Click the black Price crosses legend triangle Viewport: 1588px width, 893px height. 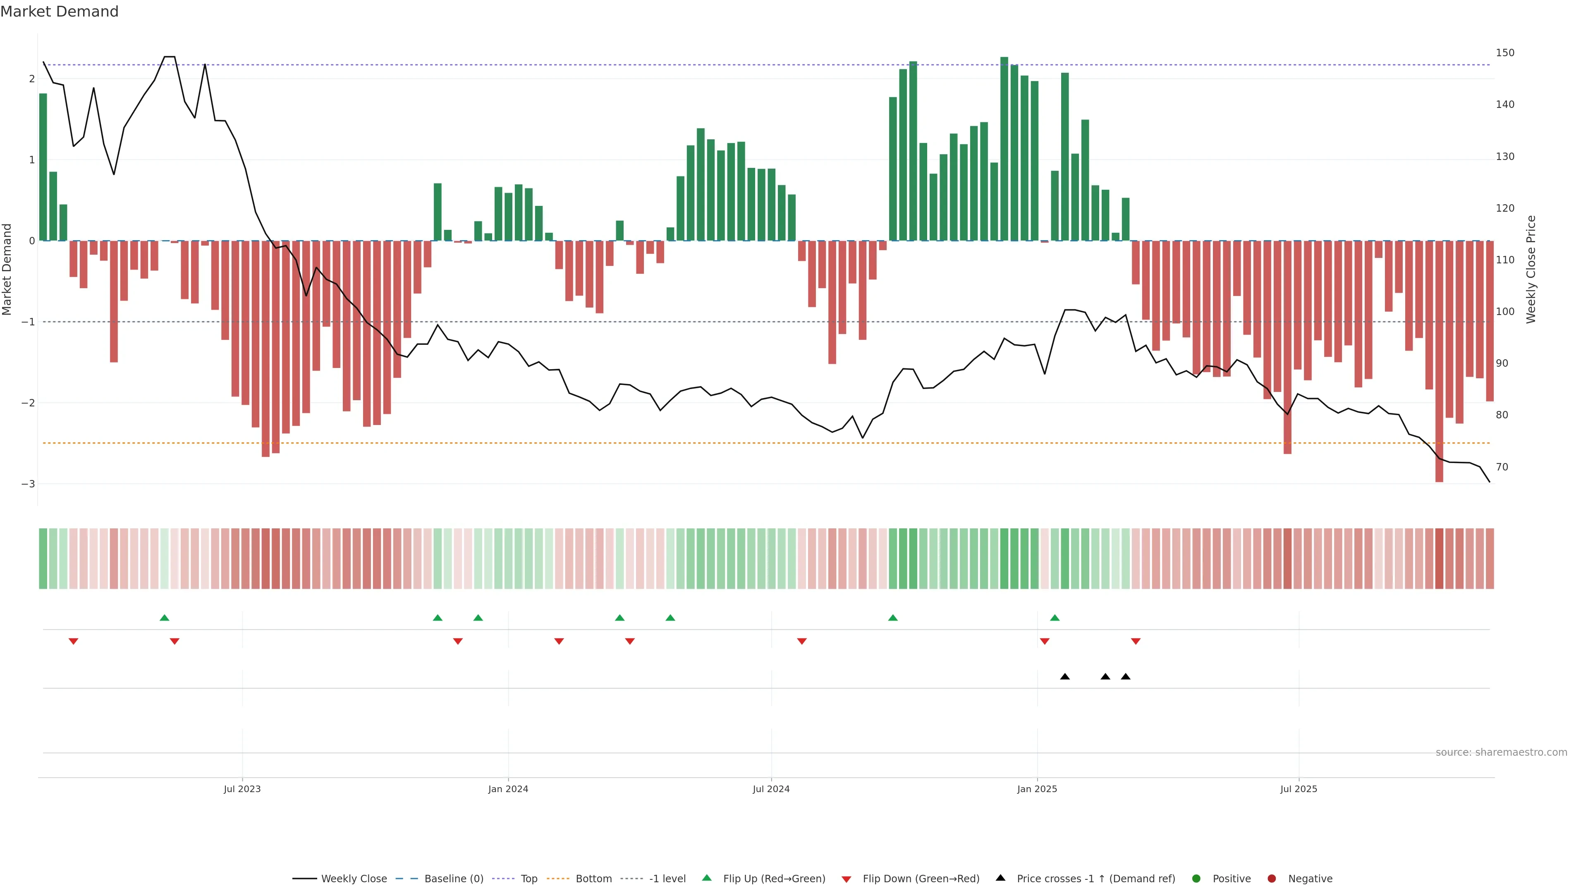point(1000,878)
